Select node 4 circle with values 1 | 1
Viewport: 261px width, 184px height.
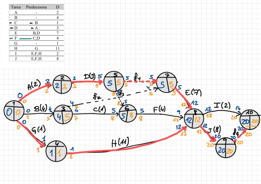(x=56, y=151)
